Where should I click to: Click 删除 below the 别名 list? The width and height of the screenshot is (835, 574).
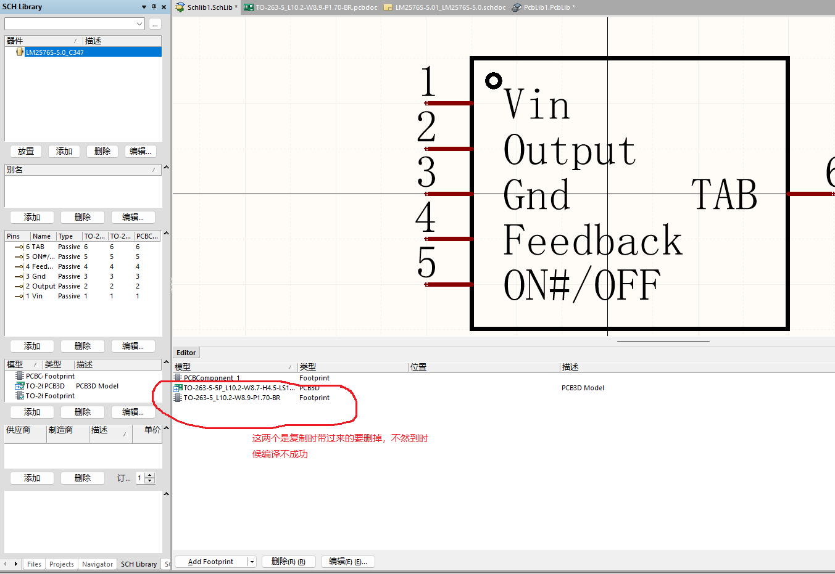83,217
